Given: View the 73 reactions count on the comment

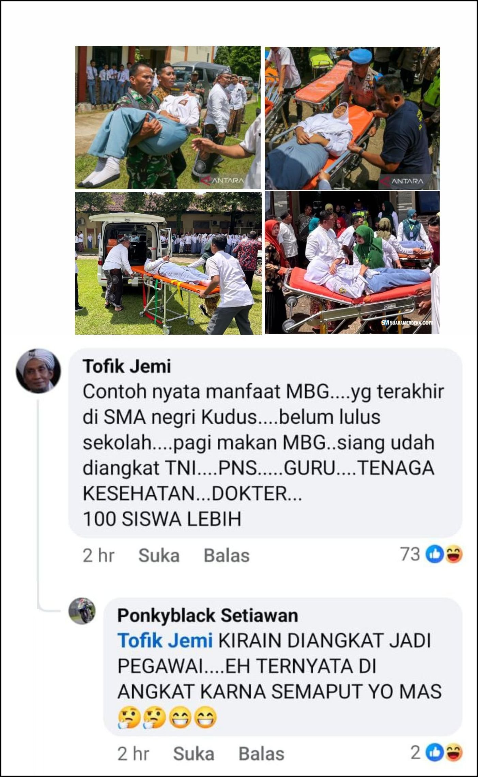Looking at the screenshot, I should point(410,554).
